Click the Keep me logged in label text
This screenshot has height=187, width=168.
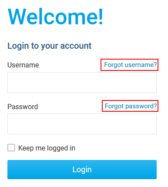click(x=47, y=148)
